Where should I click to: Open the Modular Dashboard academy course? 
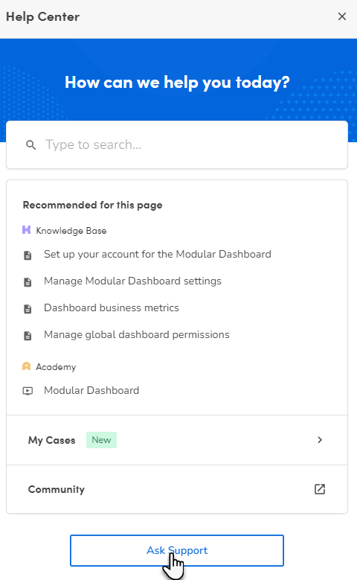(x=91, y=391)
